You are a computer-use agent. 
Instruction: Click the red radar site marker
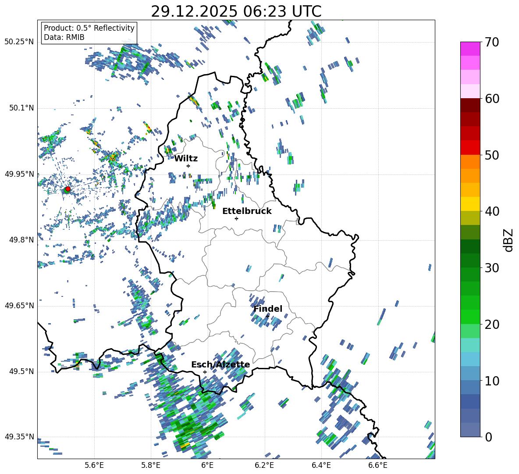click(x=68, y=189)
